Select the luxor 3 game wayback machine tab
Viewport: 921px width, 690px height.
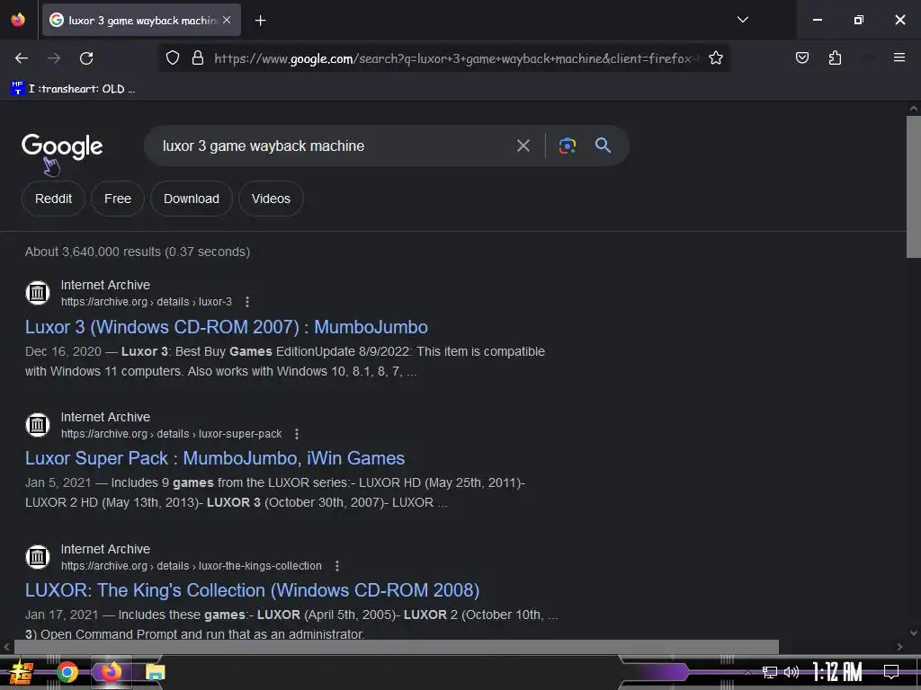click(141, 20)
